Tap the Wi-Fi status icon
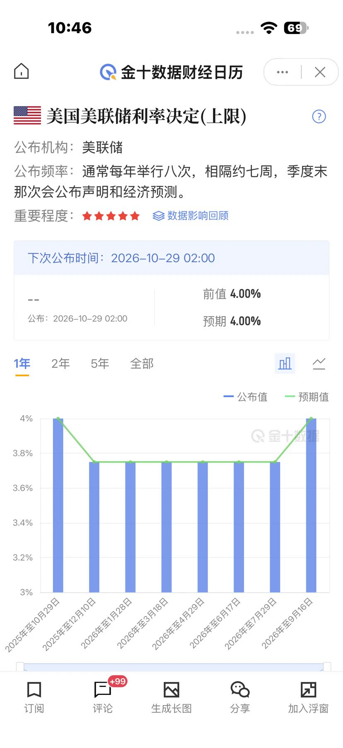 click(x=269, y=28)
